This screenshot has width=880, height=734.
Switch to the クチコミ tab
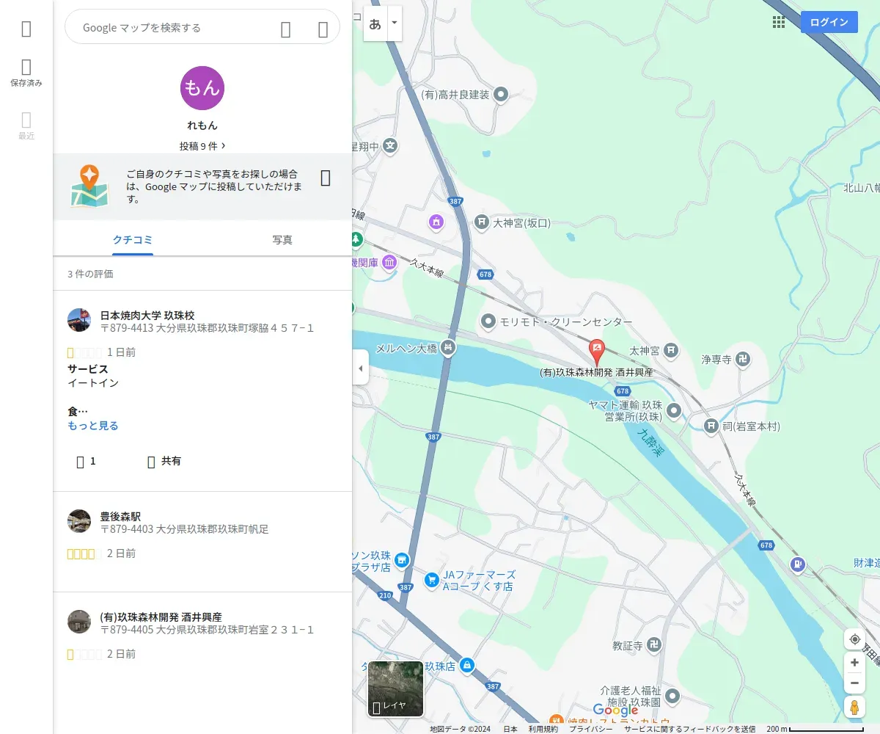[x=133, y=239]
